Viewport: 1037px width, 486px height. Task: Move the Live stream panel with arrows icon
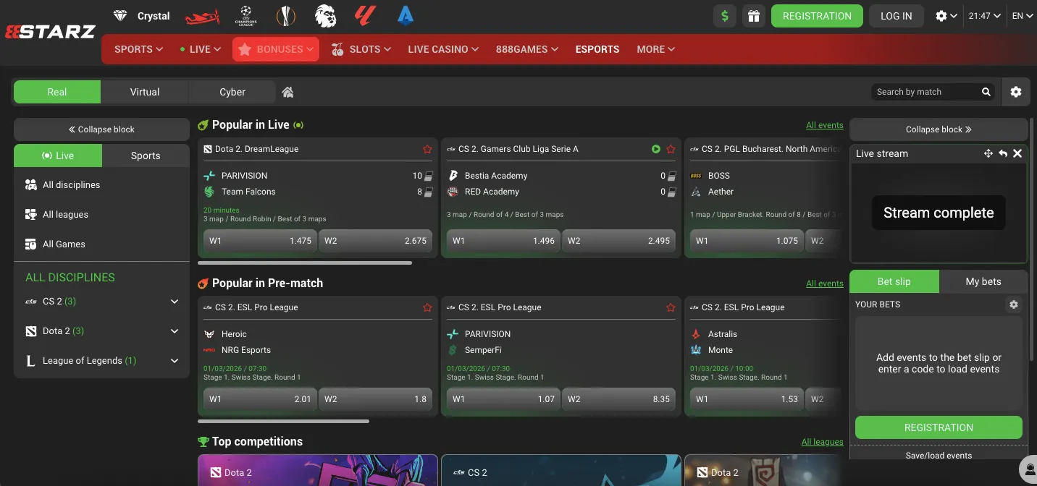pyautogui.click(x=988, y=153)
